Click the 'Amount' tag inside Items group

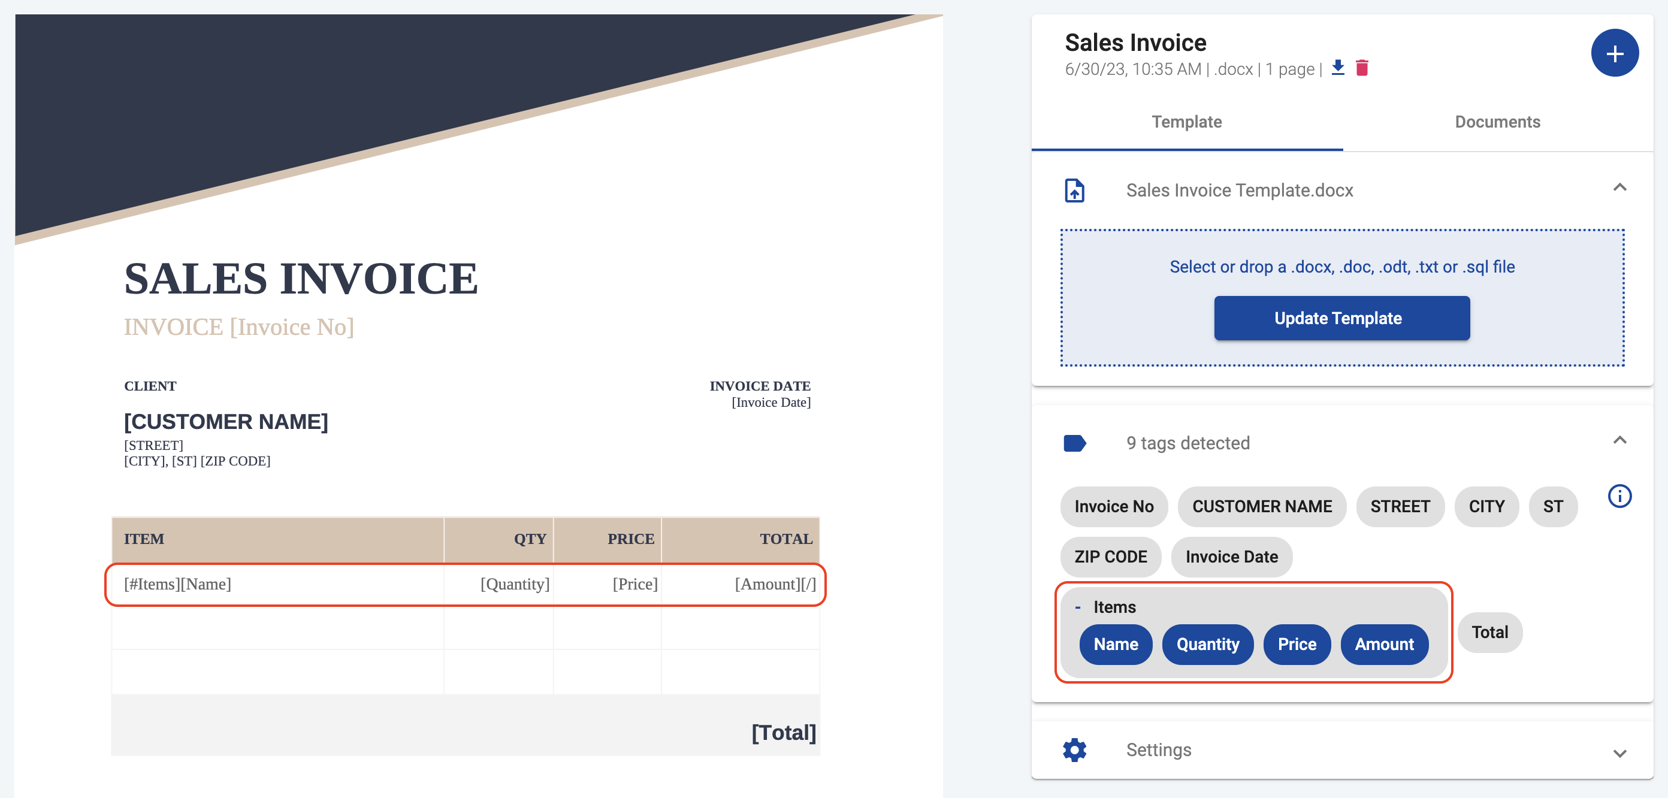click(x=1383, y=643)
